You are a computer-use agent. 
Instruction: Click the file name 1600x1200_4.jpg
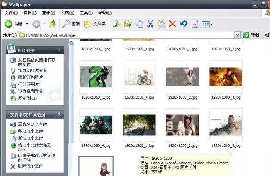139,49
